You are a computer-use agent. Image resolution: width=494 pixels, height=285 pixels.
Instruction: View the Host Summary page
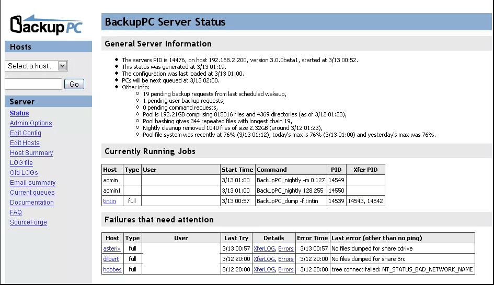click(31, 153)
